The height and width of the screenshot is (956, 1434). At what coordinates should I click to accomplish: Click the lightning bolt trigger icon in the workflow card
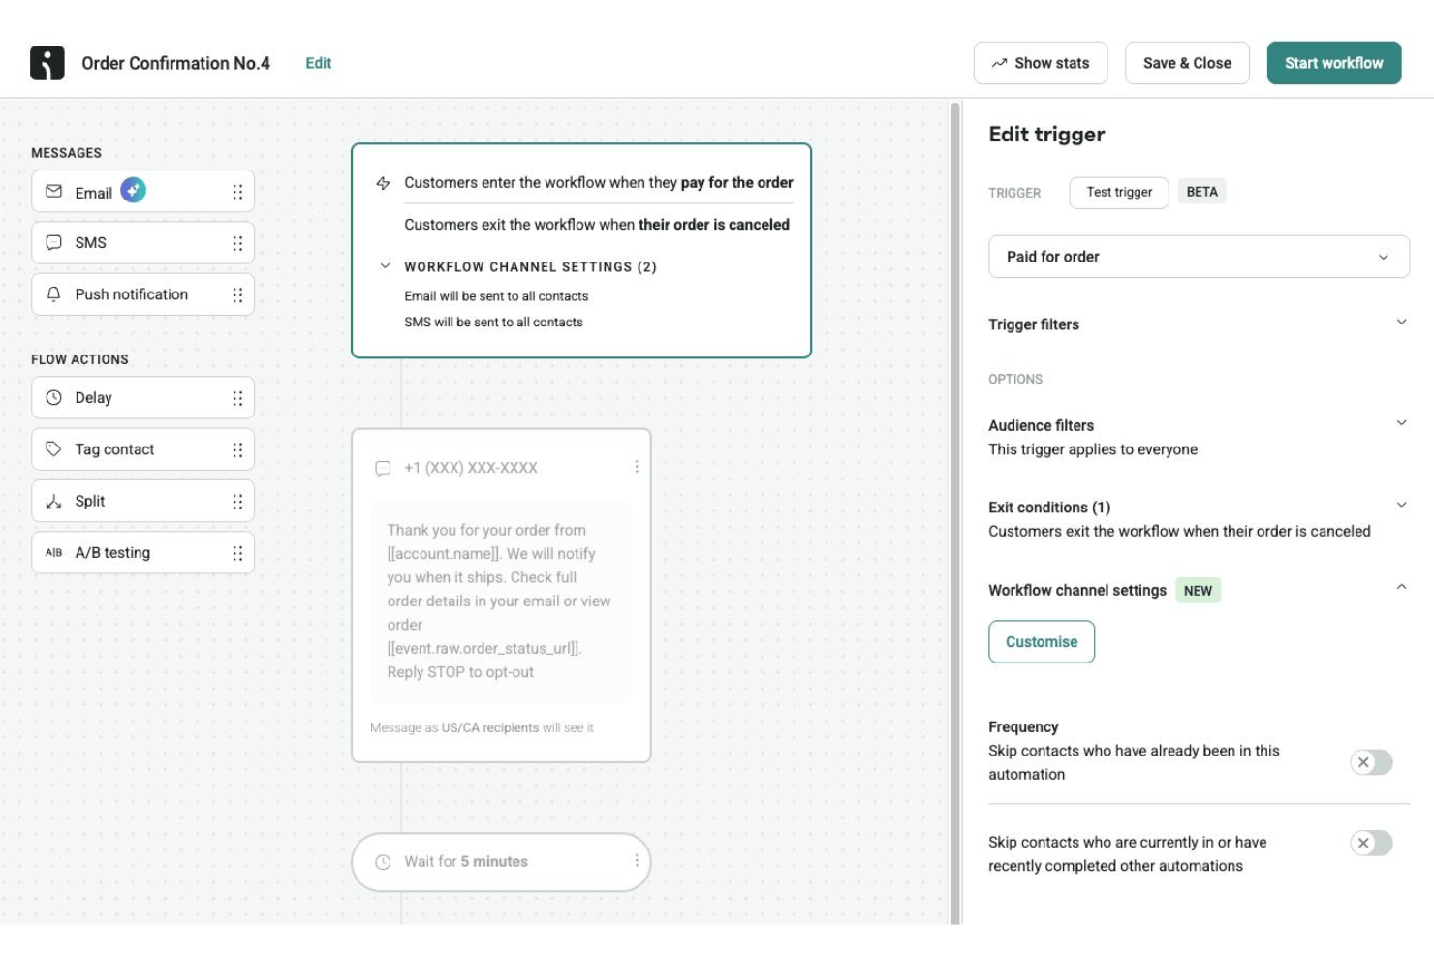point(383,183)
